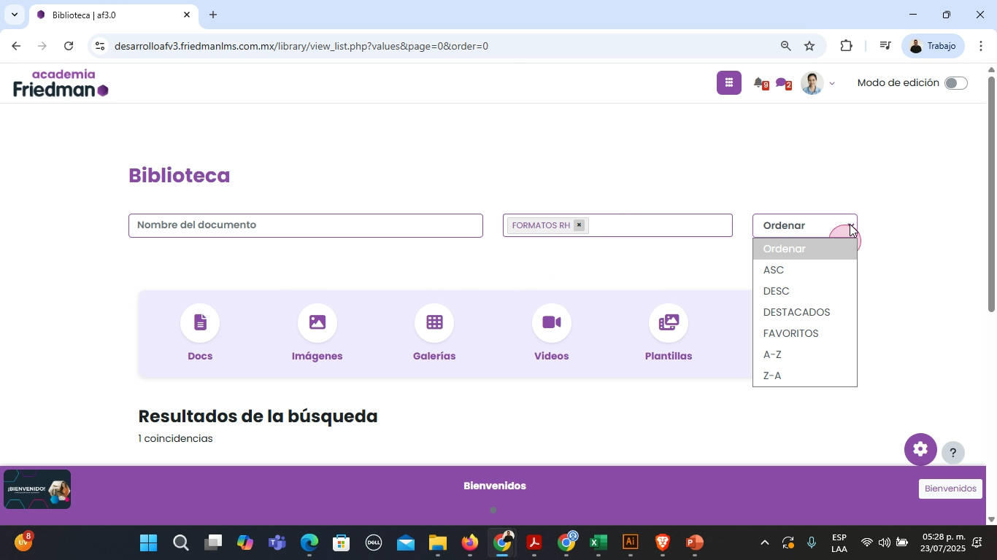Open PowerPoint from the taskbar

(x=695, y=542)
